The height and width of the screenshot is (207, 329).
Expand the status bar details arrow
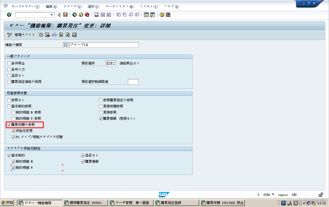(x=259, y=195)
